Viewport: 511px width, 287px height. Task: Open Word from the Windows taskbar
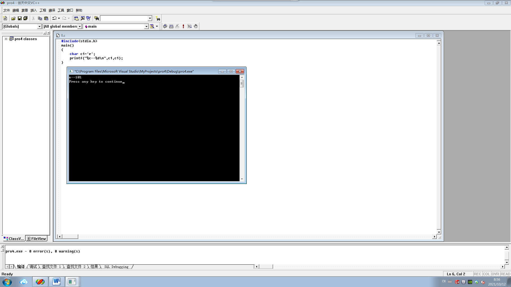pyautogui.click(x=56, y=281)
